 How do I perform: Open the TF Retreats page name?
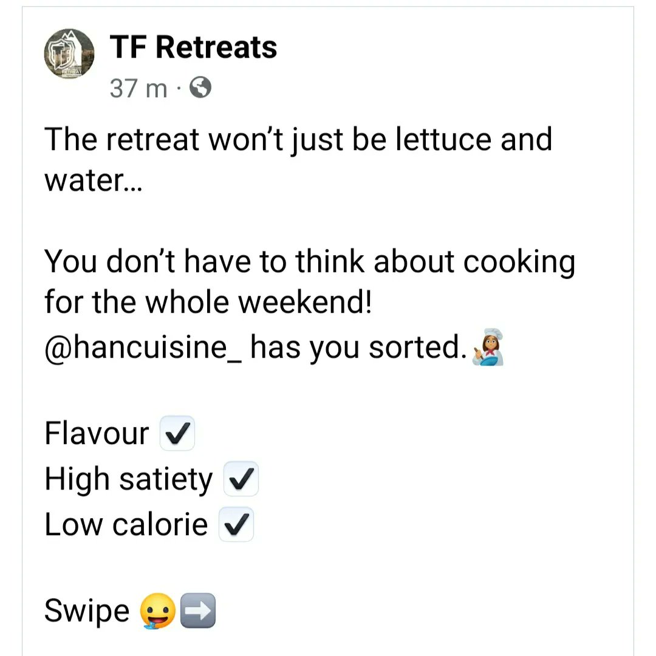(x=193, y=47)
